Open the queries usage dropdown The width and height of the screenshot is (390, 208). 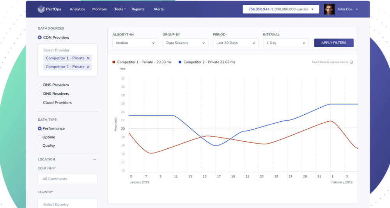(x=281, y=9)
